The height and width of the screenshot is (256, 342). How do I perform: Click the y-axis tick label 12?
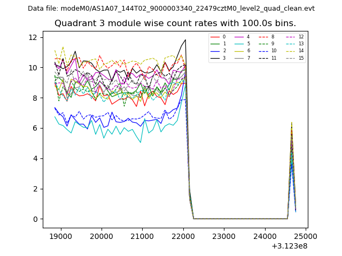tap(33, 37)
